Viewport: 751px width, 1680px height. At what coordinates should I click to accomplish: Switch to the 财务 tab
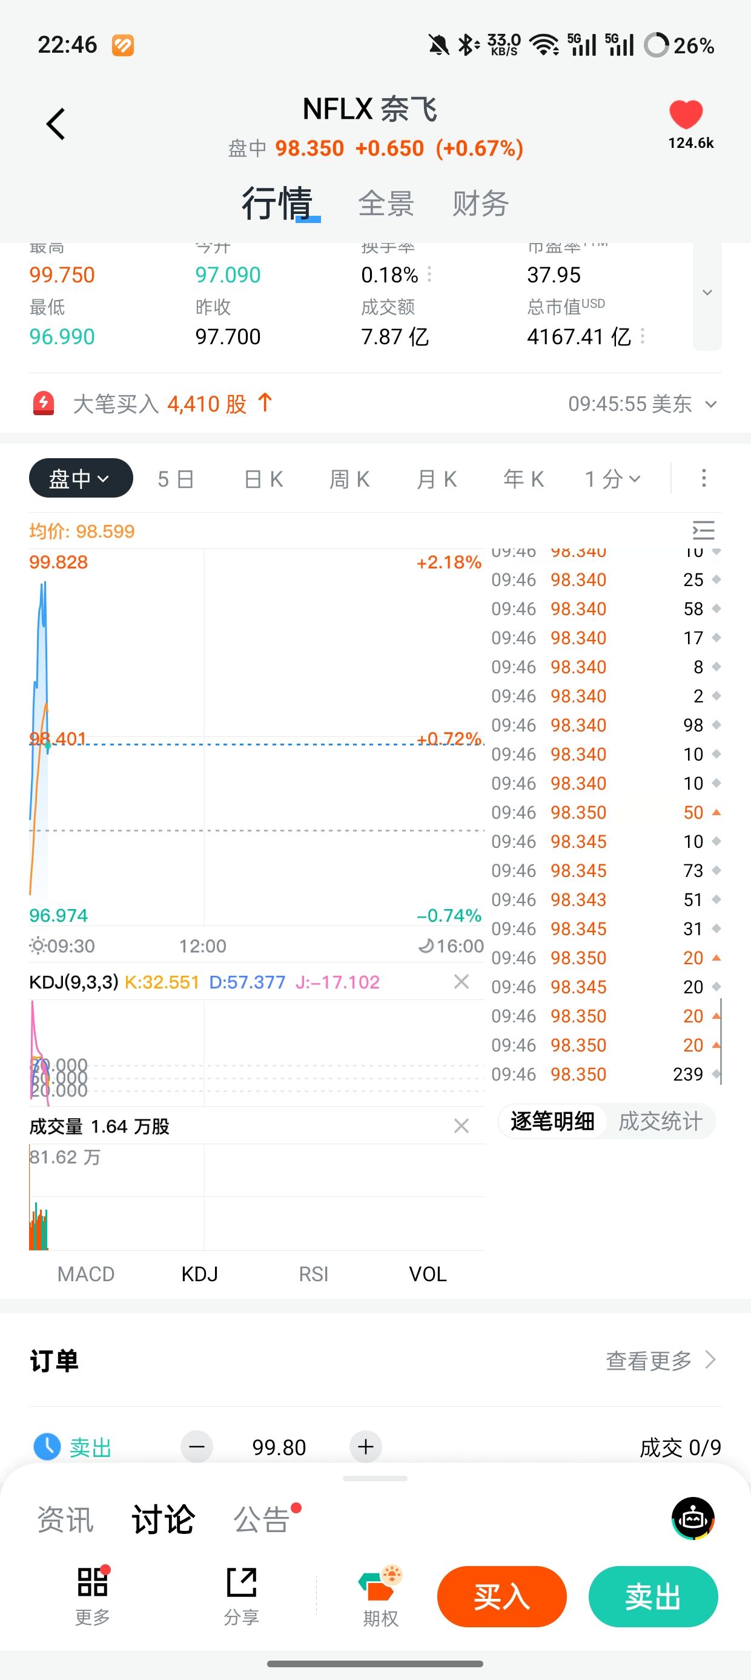tap(480, 204)
